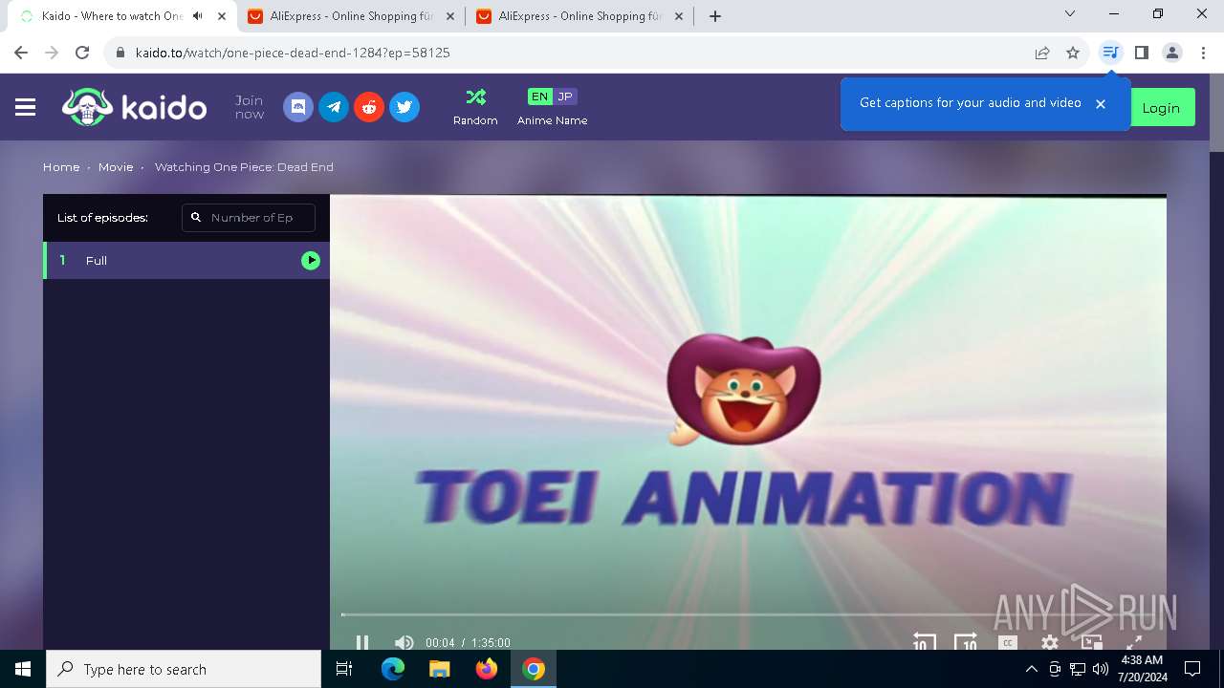The height and width of the screenshot is (688, 1224).
Task: Share this page from the address bar
Action: click(1042, 53)
